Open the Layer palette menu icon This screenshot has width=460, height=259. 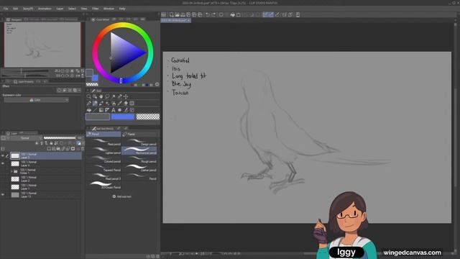coord(2,132)
